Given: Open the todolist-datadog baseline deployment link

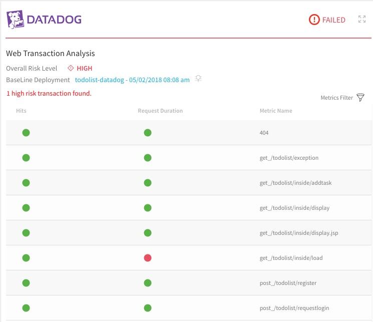Looking at the screenshot, I should [132, 80].
